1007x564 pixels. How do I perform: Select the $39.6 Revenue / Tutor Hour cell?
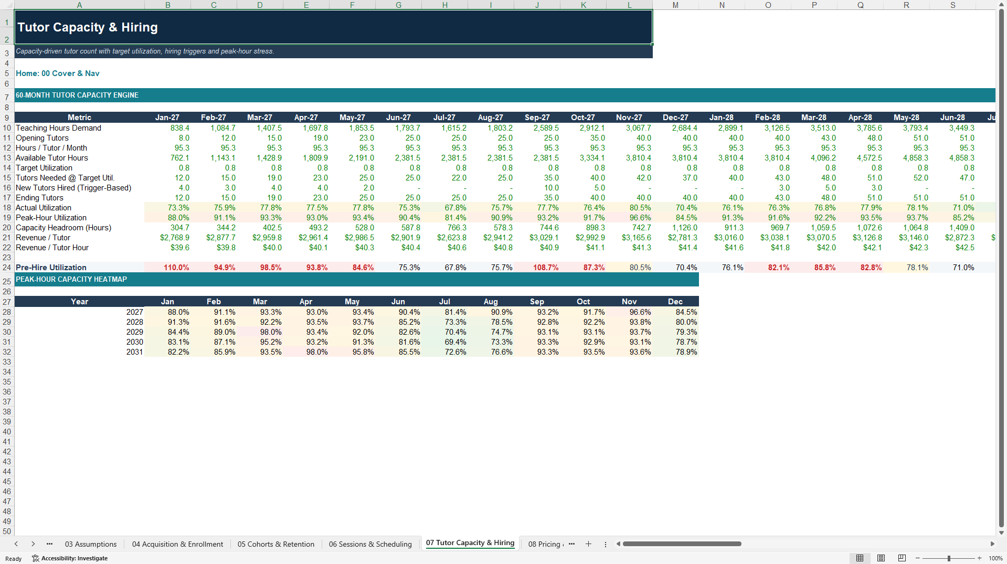(168, 248)
